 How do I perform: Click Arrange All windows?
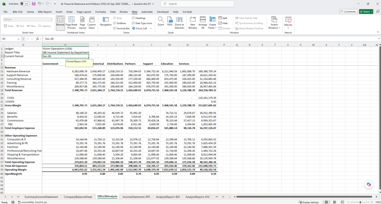coord(203,23)
